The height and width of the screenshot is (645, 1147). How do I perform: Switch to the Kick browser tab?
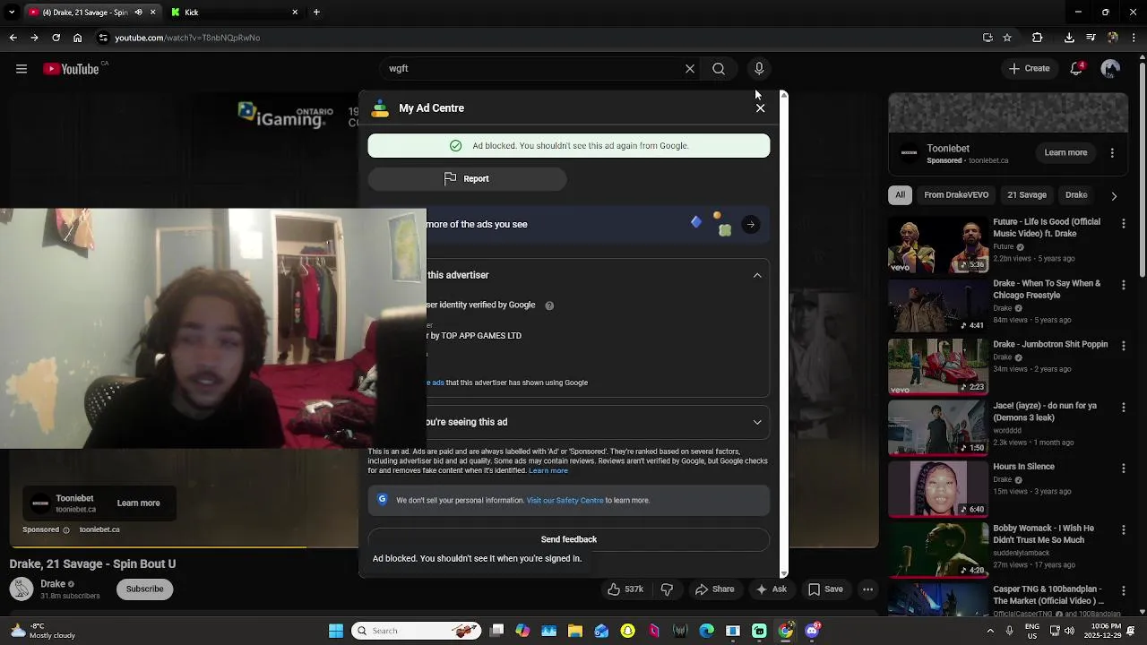[235, 13]
